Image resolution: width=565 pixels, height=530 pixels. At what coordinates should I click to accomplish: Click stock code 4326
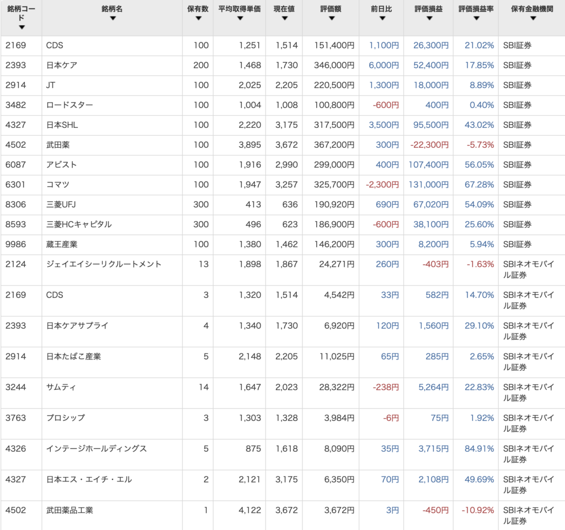pos(15,448)
